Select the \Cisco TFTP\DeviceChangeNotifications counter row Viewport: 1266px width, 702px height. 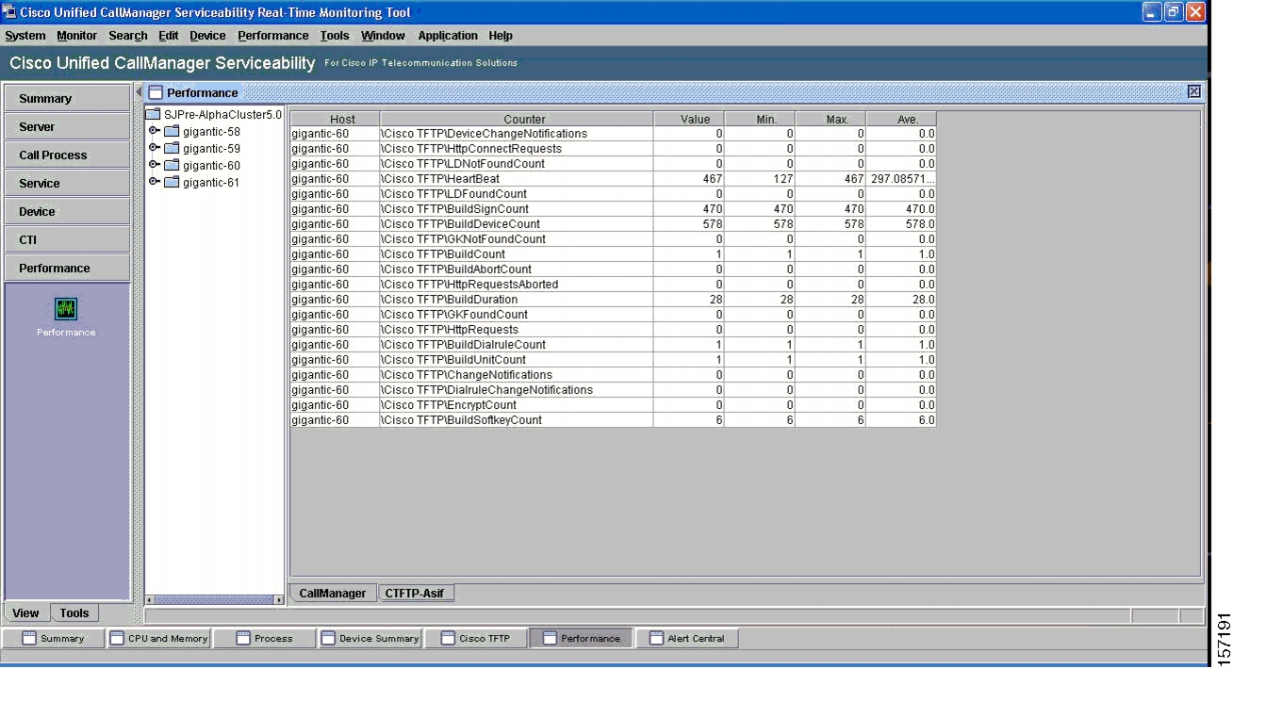pyautogui.click(x=613, y=134)
